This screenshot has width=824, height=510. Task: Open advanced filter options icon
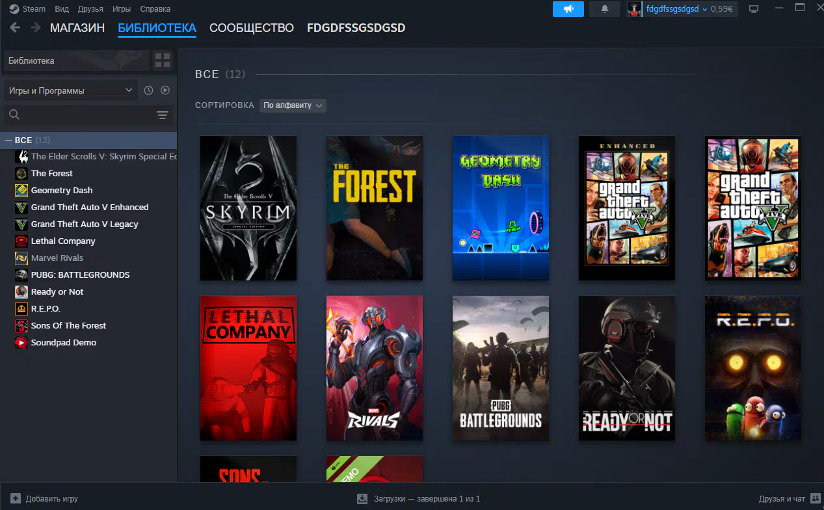click(x=163, y=115)
